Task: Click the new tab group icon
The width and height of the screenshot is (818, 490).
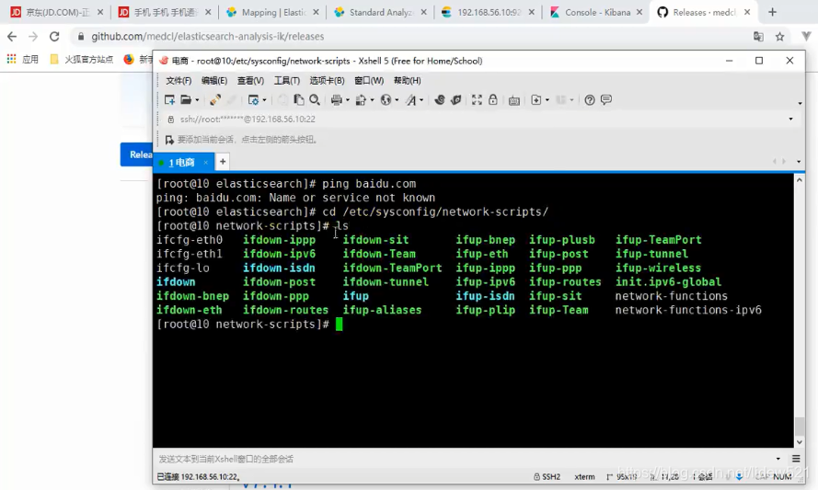Action: click(x=536, y=99)
